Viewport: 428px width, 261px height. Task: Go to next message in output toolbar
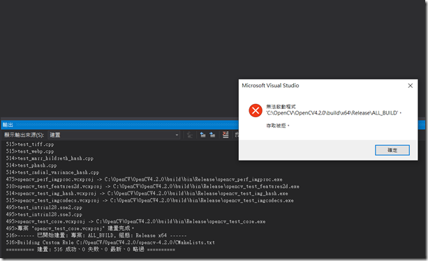click(212, 135)
